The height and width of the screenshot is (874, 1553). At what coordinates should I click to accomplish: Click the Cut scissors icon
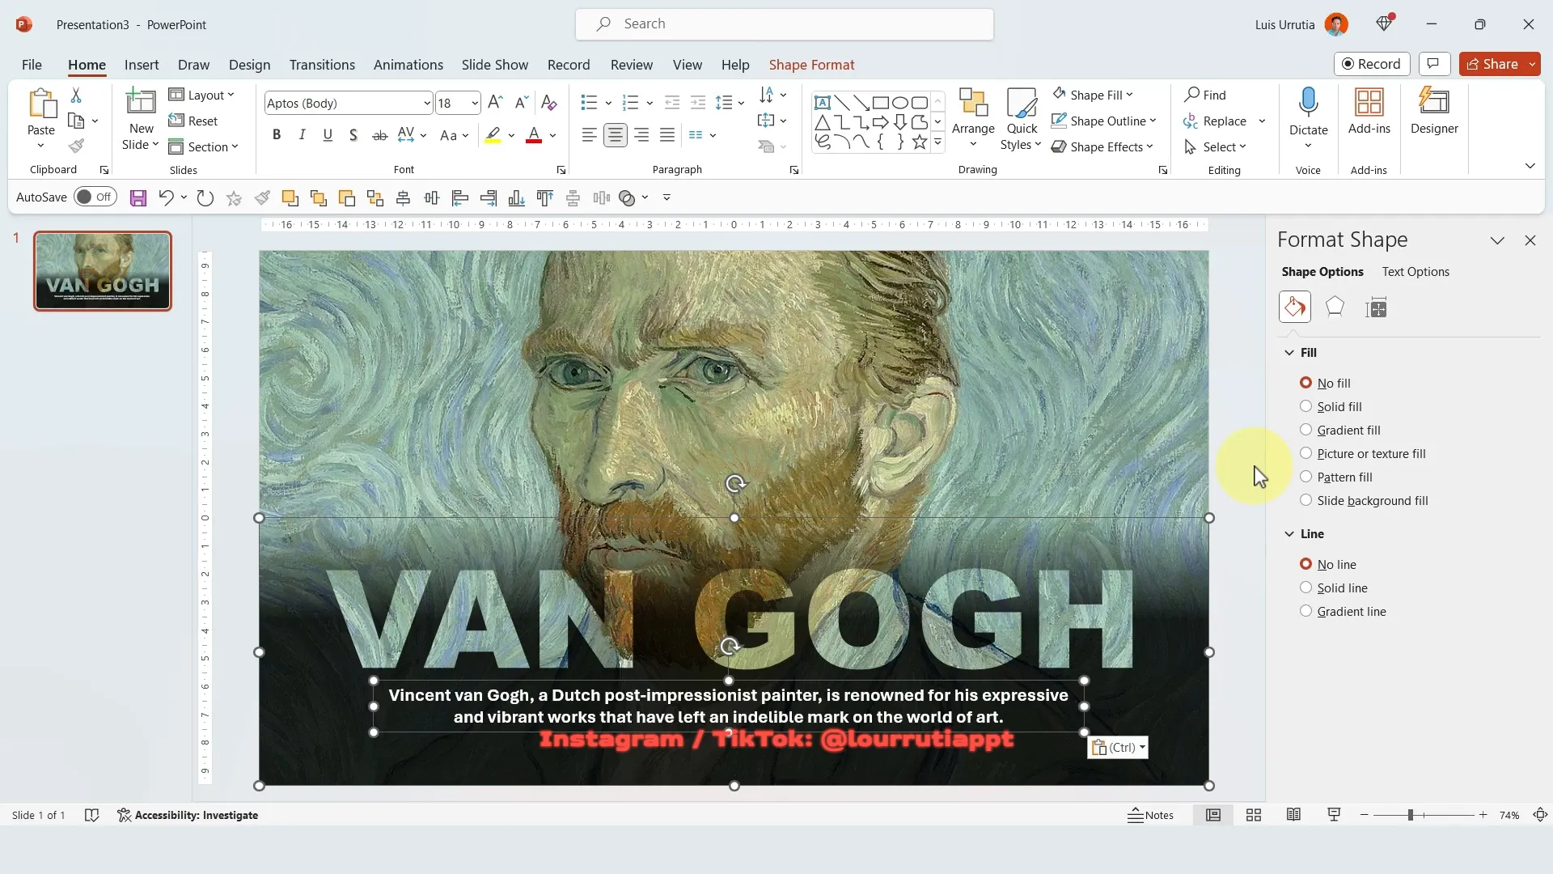pyautogui.click(x=76, y=95)
